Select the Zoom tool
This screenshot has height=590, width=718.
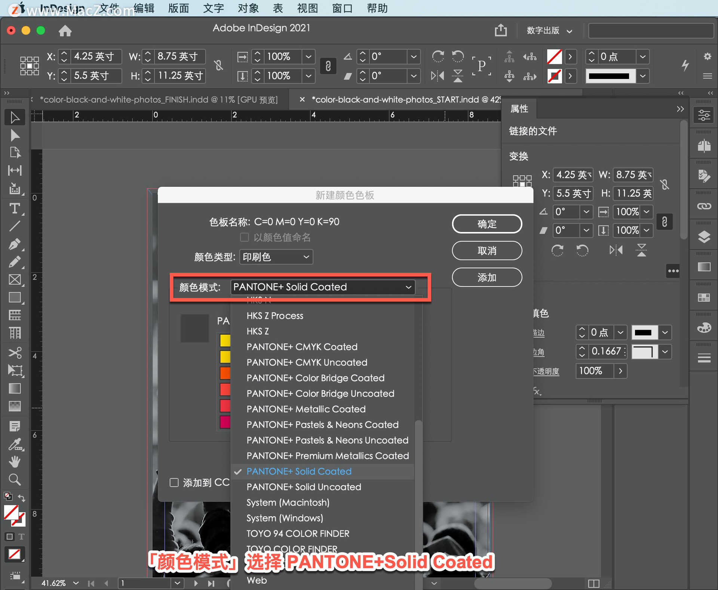[15, 480]
